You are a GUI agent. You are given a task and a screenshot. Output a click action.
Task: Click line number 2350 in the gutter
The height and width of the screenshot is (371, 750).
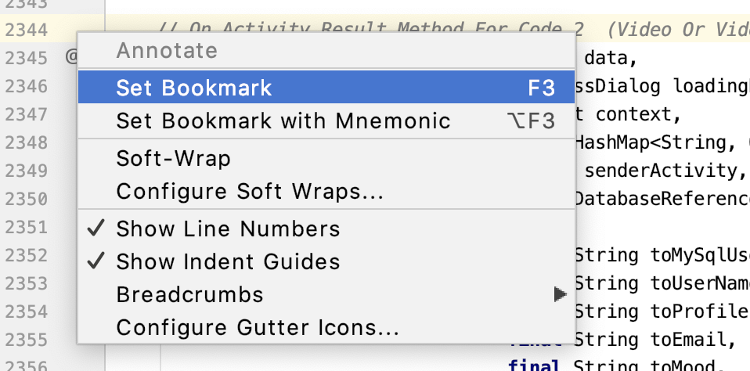[27, 198]
